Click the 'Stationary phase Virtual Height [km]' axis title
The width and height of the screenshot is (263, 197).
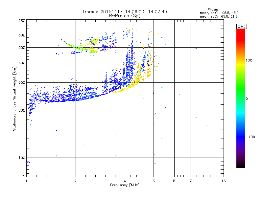tap(14, 98)
